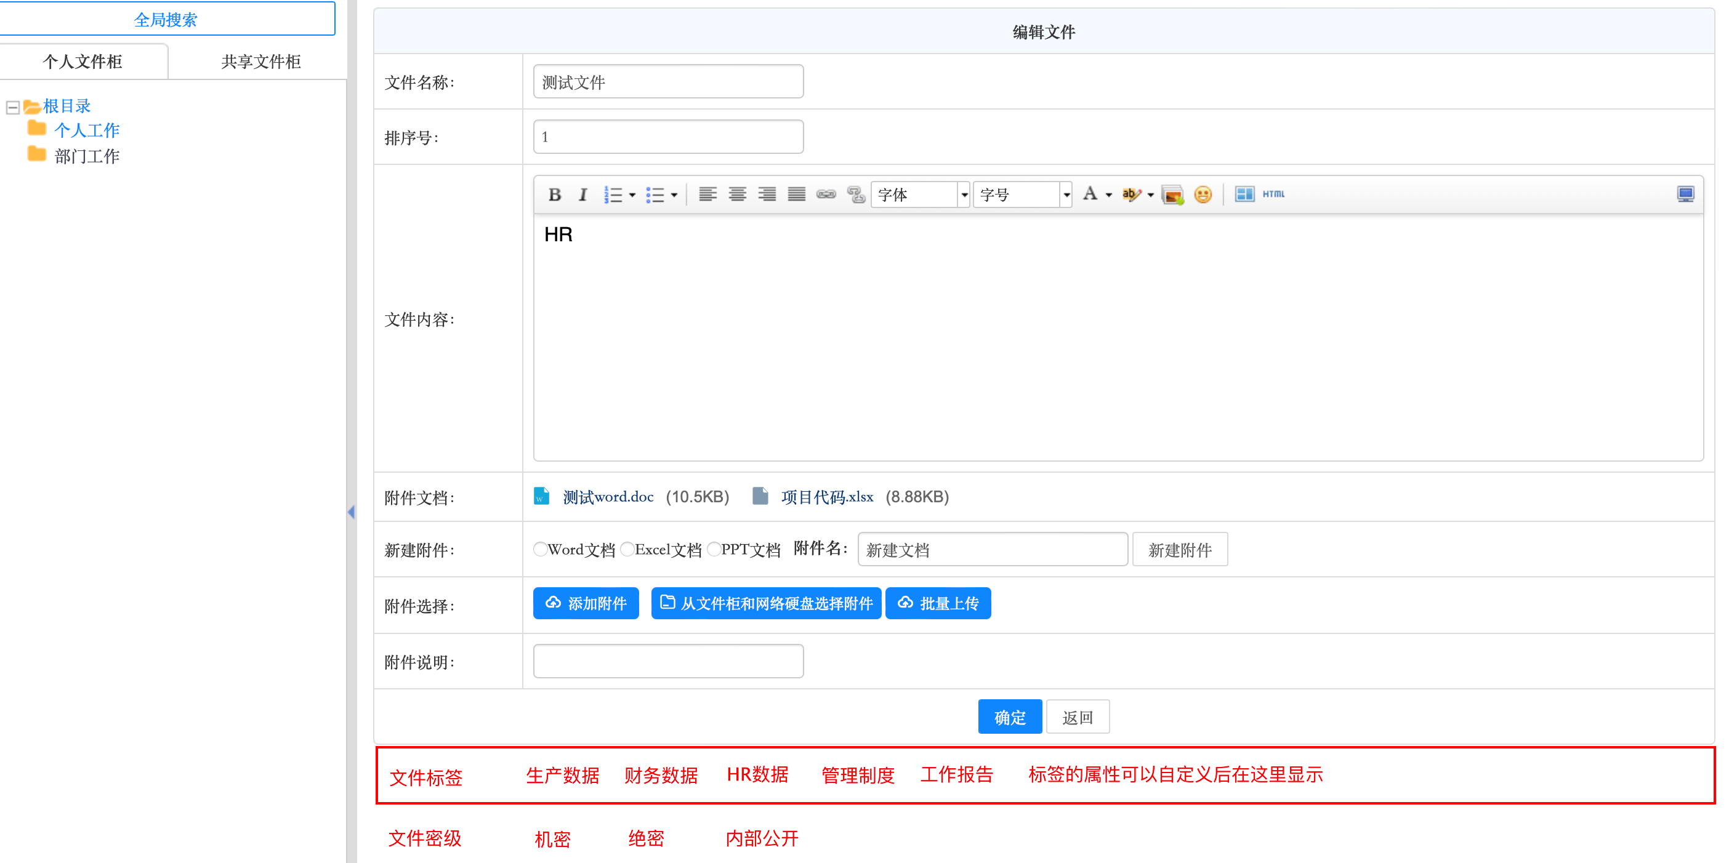Click the 财务数据 tag
The width and height of the screenshot is (1729, 863).
661,775
